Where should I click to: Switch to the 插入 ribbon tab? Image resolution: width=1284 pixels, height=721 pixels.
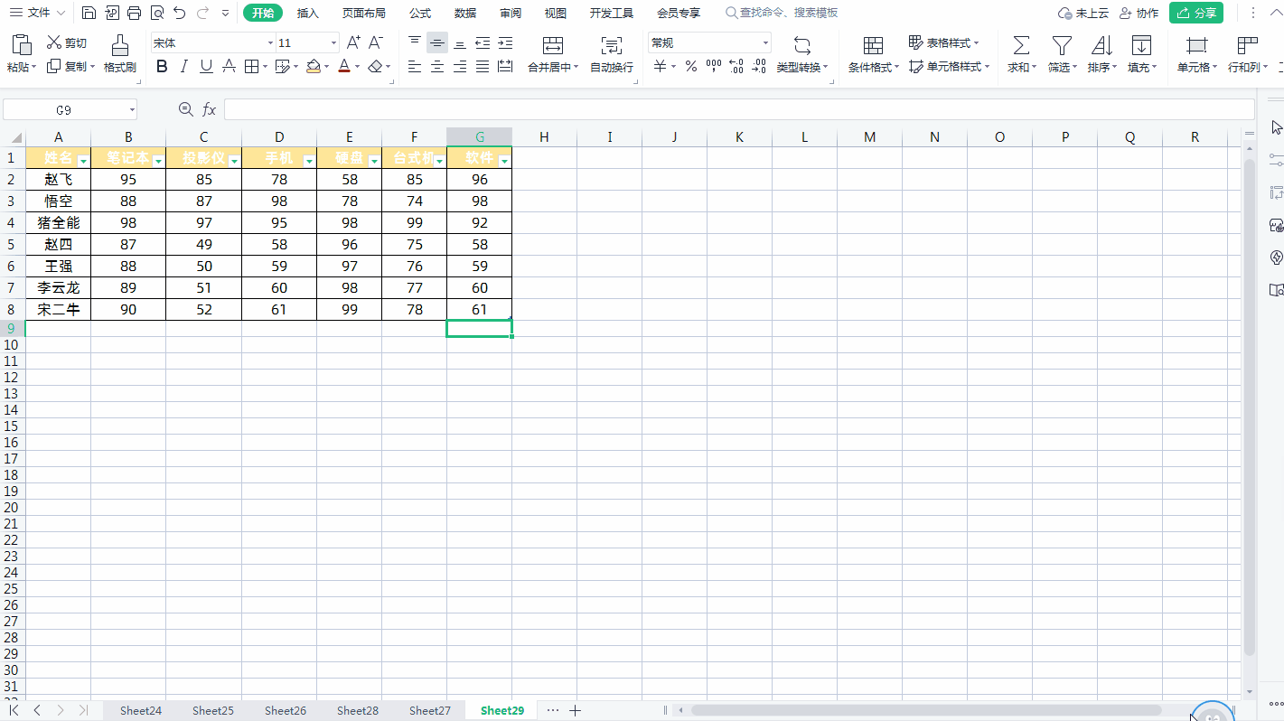pyautogui.click(x=308, y=13)
